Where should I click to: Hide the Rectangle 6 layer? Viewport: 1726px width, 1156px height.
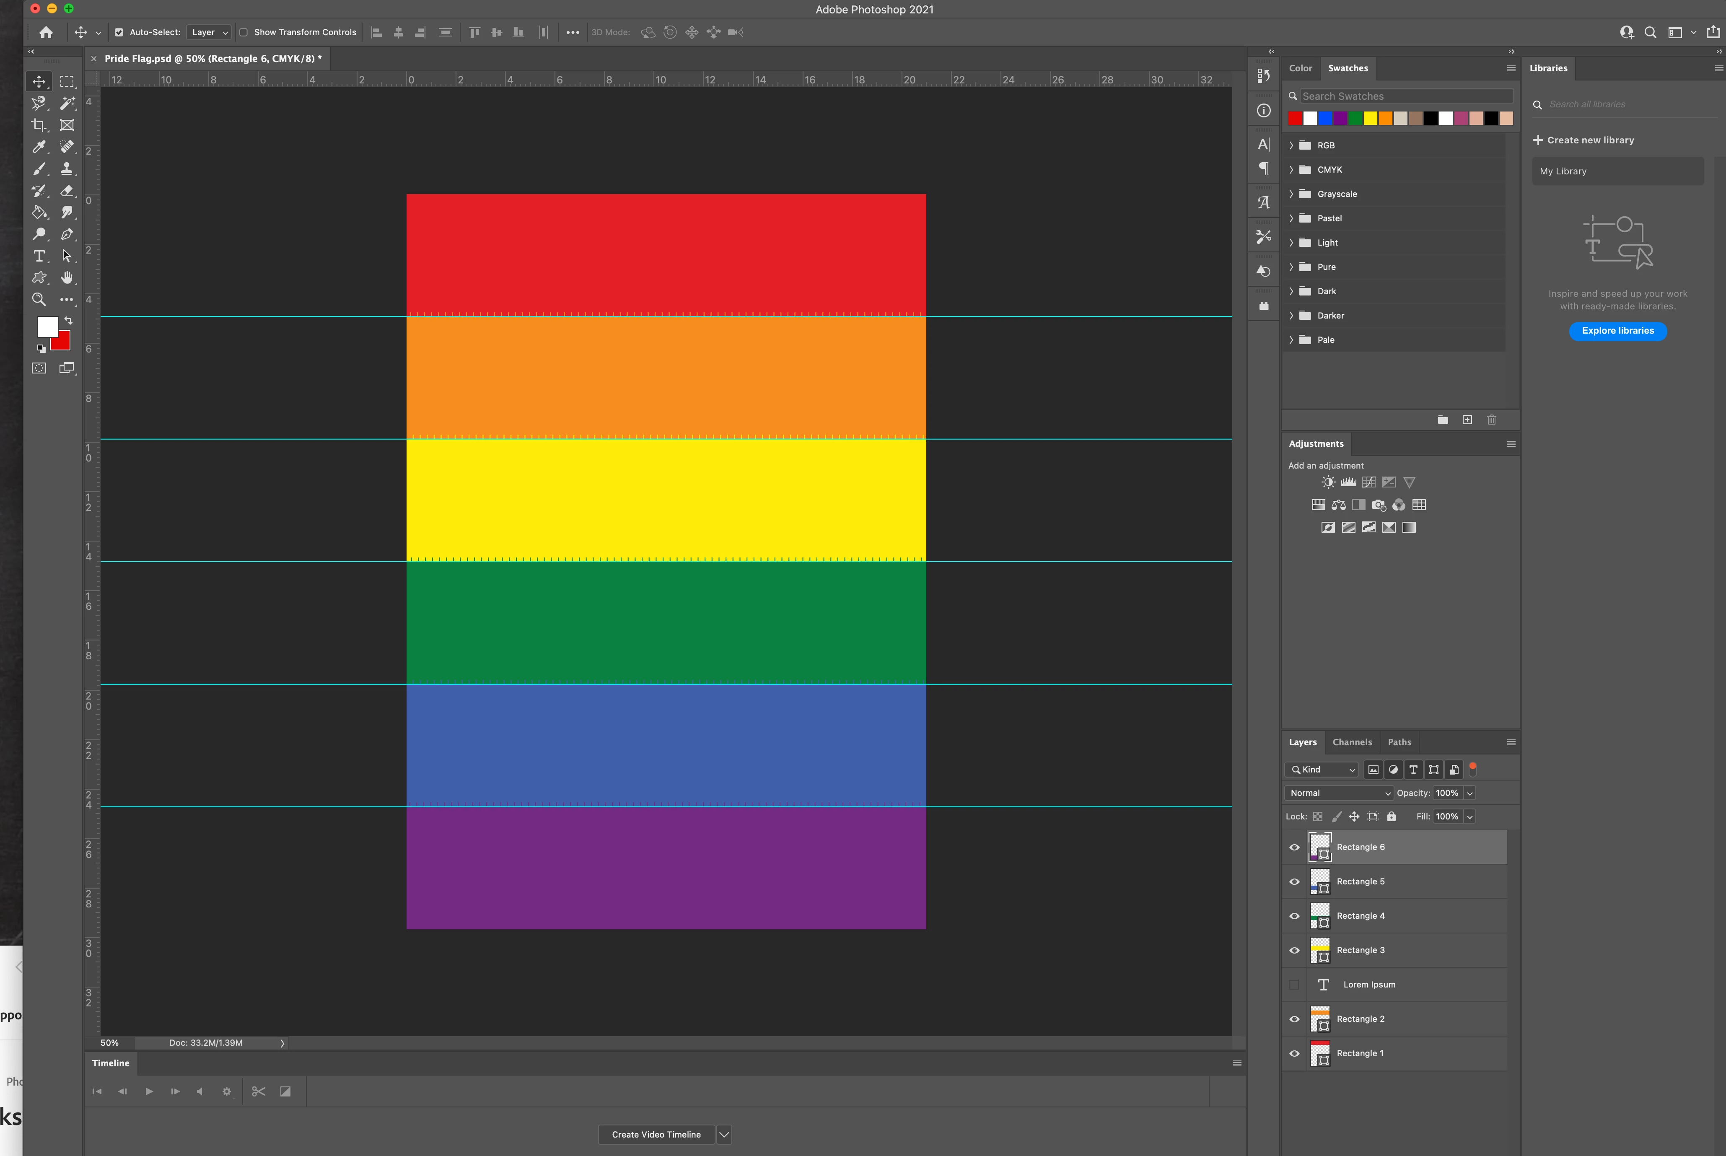pyautogui.click(x=1294, y=847)
